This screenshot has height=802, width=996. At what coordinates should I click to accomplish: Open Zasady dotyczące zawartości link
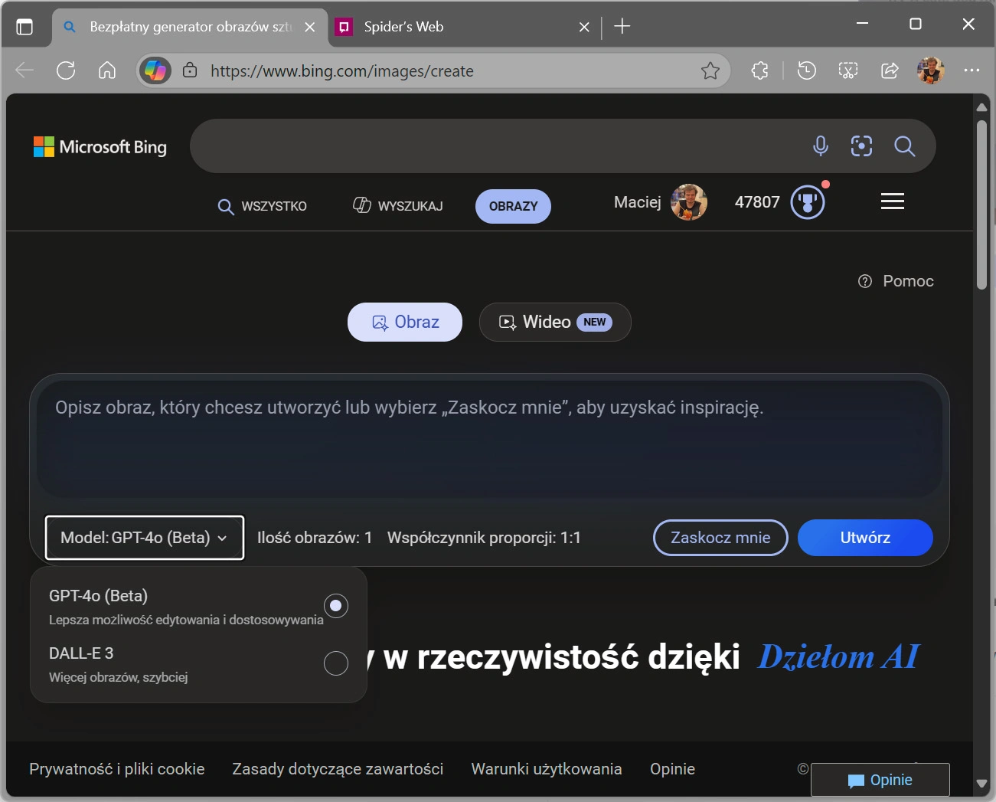point(338,769)
